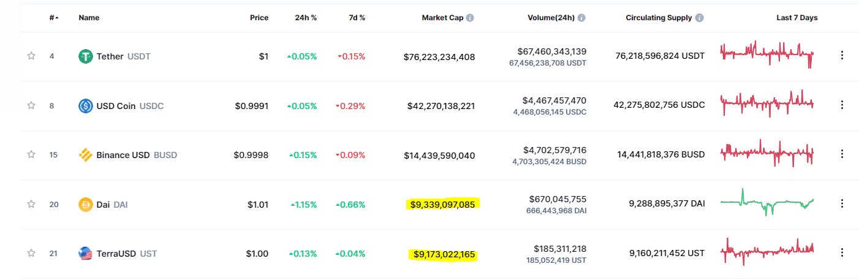
Task: Click USD Coin price $0.9991
Action: pos(252,106)
